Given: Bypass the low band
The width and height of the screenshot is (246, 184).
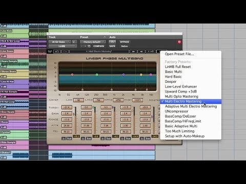Looking at the screenshot, I should tap(69, 139).
